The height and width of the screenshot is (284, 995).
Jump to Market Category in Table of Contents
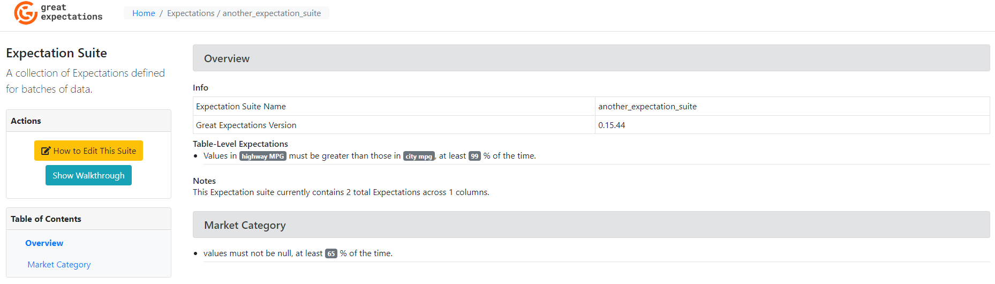[59, 265]
